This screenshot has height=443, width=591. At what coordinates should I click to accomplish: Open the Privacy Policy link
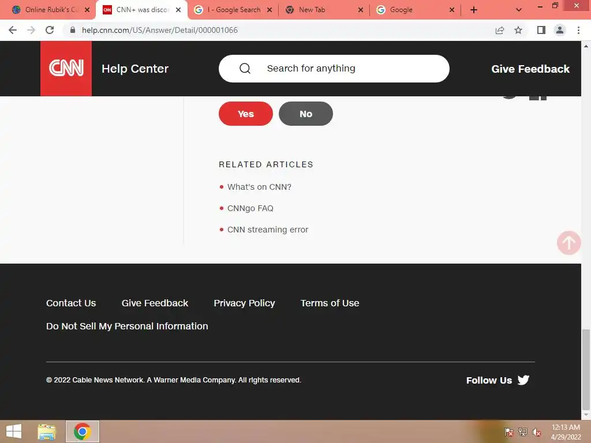click(x=244, y=303)
